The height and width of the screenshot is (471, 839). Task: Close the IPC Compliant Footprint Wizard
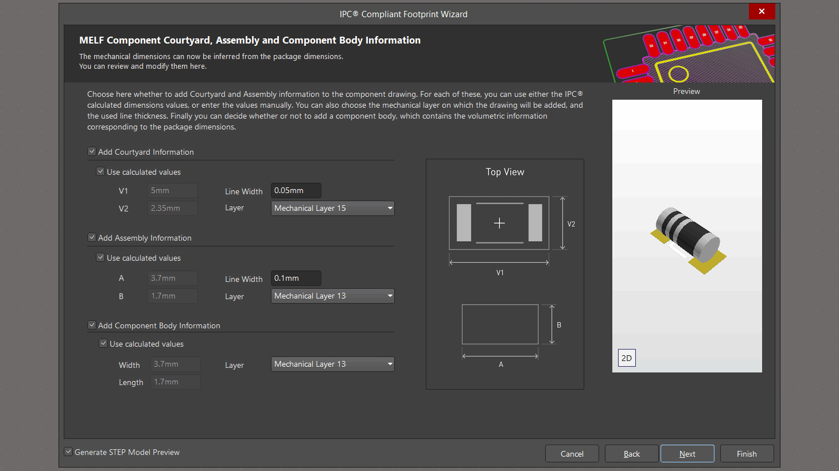762,11
